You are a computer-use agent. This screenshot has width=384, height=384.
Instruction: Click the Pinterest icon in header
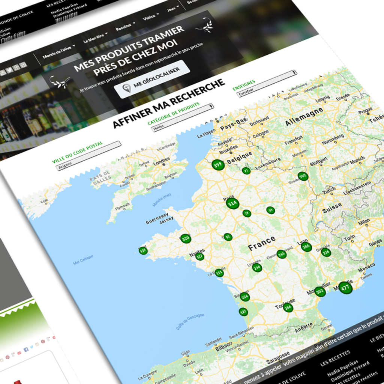point(23,65)
